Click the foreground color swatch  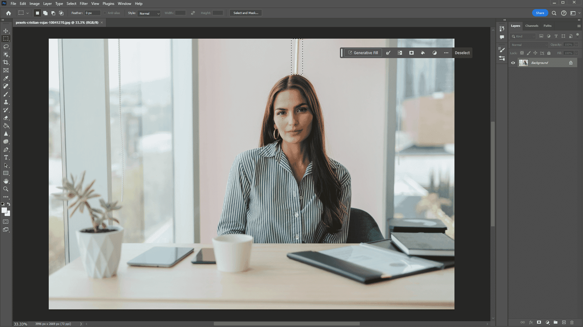pos(4,210)
